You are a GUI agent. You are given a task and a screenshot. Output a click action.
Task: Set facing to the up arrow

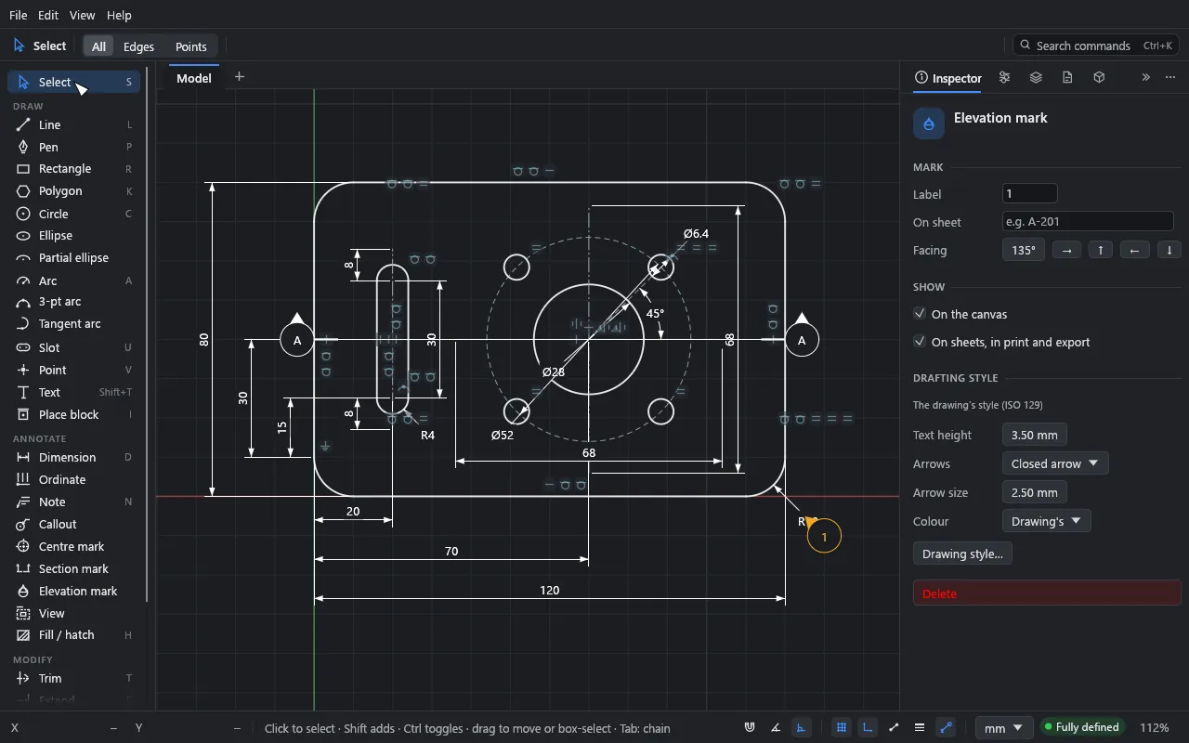(x=1101, y=250)
